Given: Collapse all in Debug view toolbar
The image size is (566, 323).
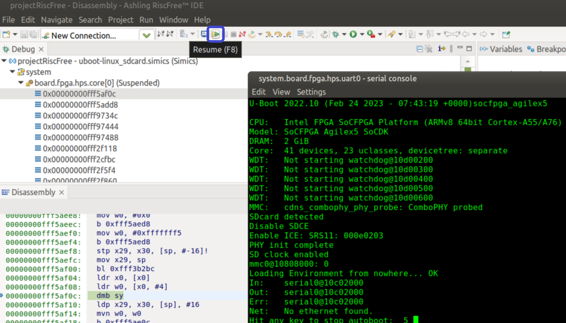Looking at the screenshot, I should pyautogui.click(x=420, y=49).
